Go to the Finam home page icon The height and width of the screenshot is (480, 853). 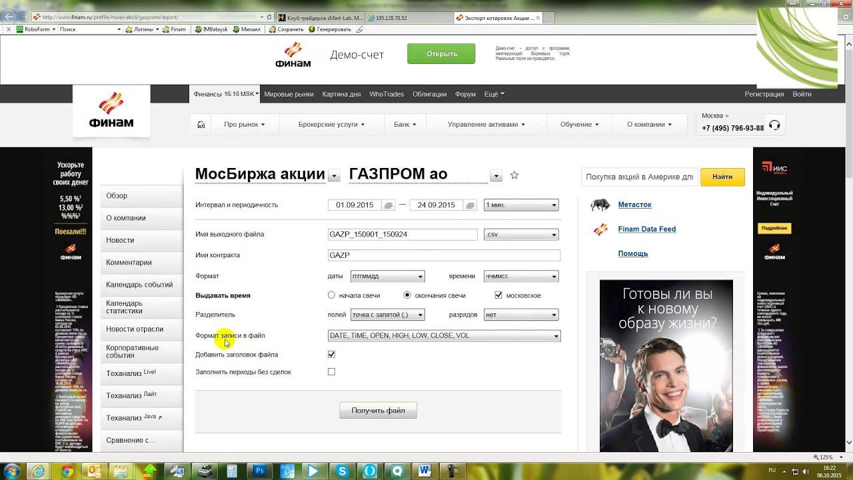pos(201,125)
